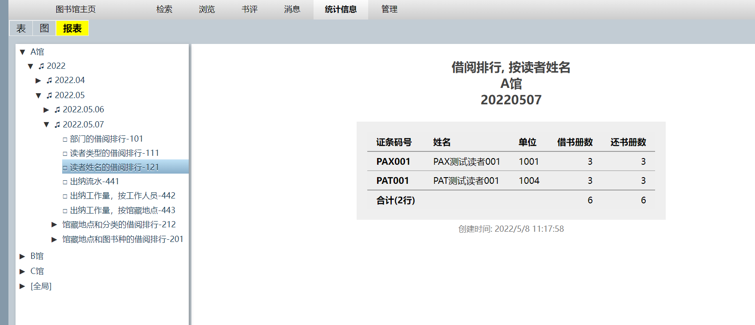This screenshot has width=755, height=325.
Task: Click the music note icon beside 2022.04
Action: (x=49, y=80)
